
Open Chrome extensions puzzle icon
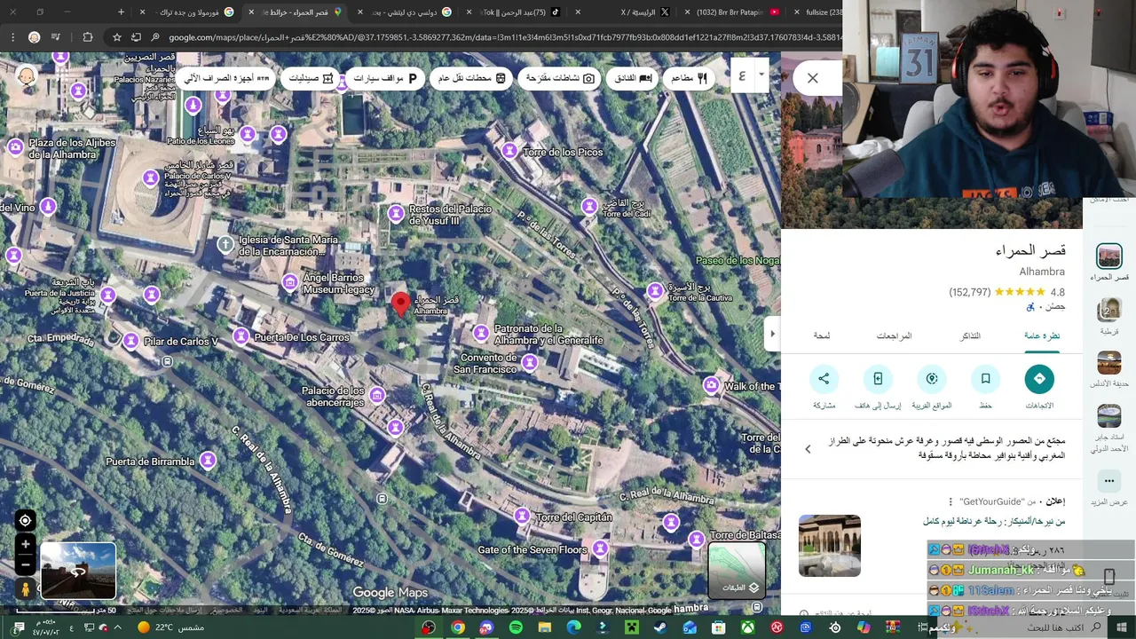pos(87,37)
